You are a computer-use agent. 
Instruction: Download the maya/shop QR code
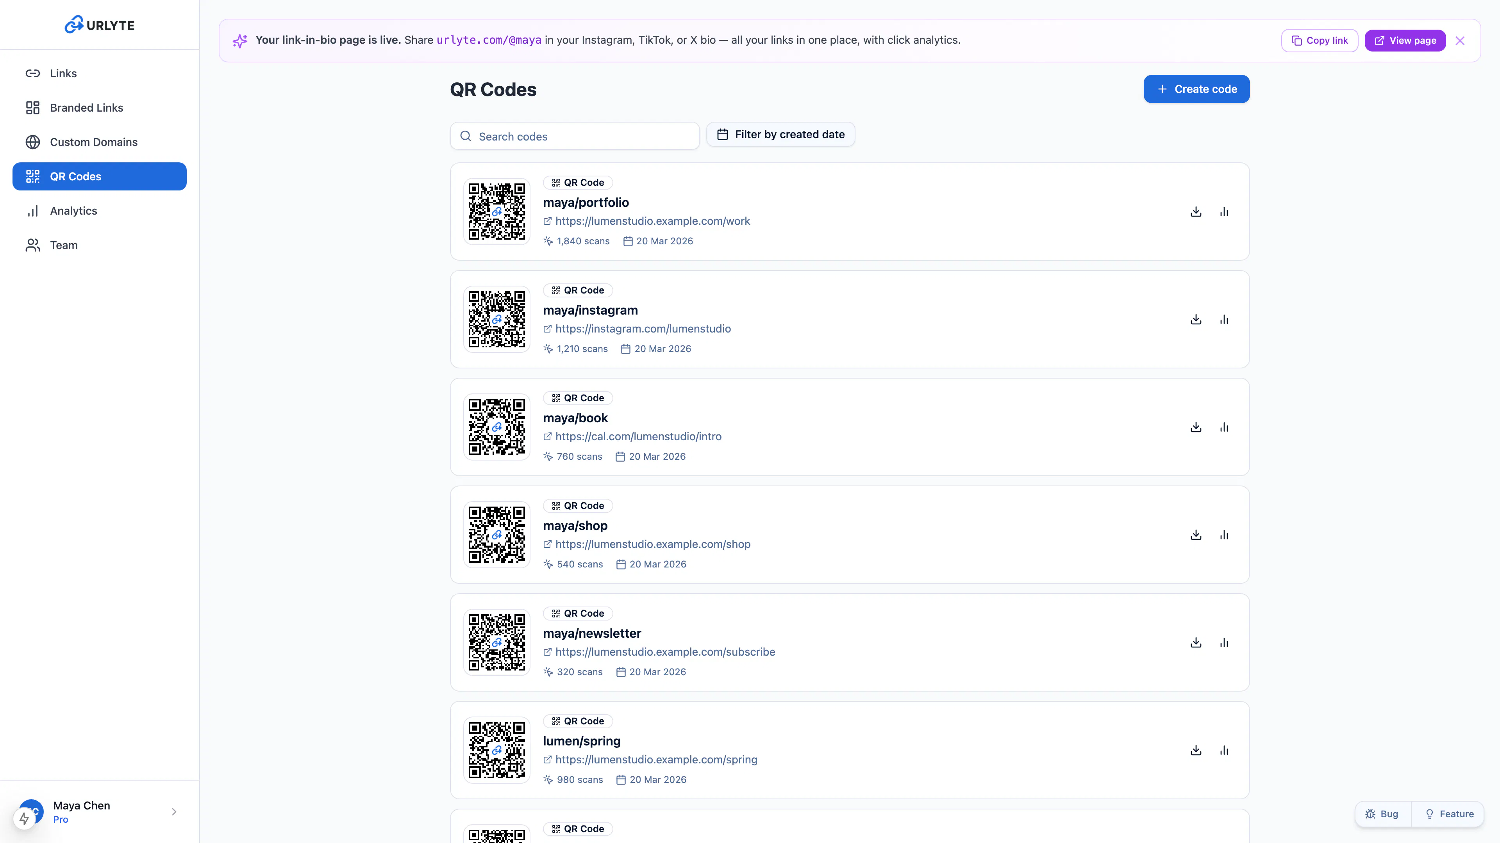coord(1196,535)
